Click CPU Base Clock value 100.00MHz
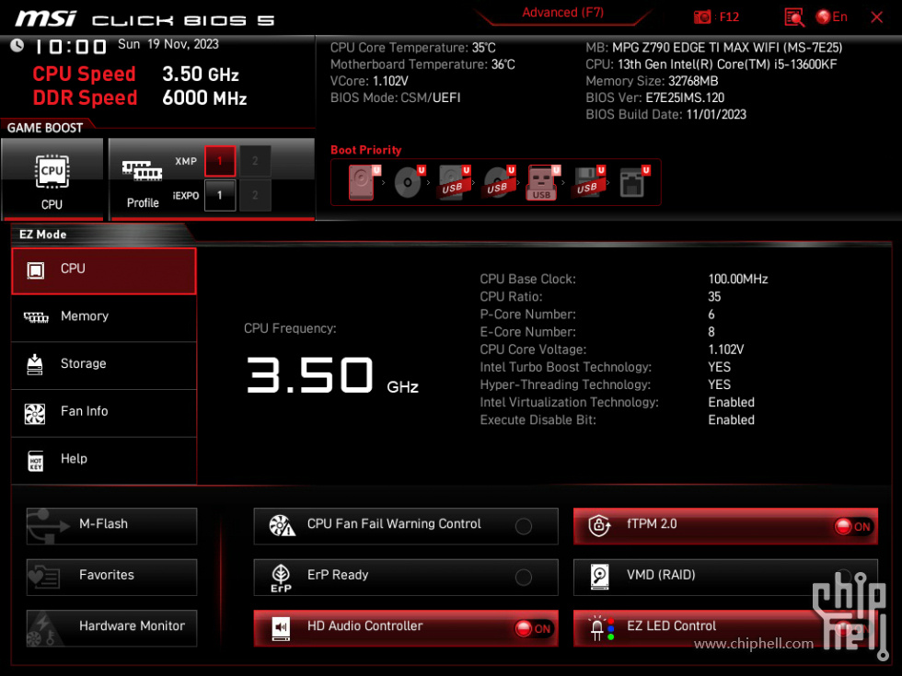This screenshot has height=676, width=902. click(738, 280)
